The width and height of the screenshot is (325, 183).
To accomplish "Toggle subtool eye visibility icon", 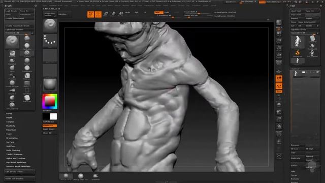I will click(x=317, y=72).
